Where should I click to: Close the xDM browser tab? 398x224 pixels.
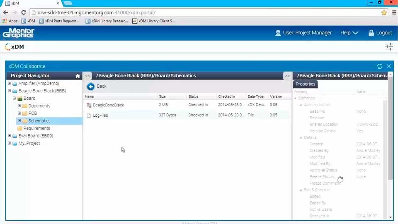[x=58, y=3]
